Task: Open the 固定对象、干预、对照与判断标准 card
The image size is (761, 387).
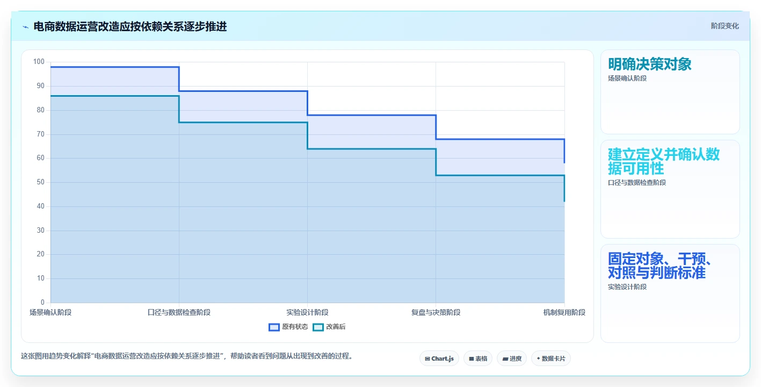Action: (x=670, y=293)
